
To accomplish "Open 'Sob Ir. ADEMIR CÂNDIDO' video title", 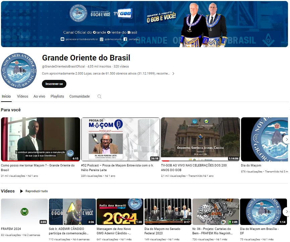I will pos(69,231).
